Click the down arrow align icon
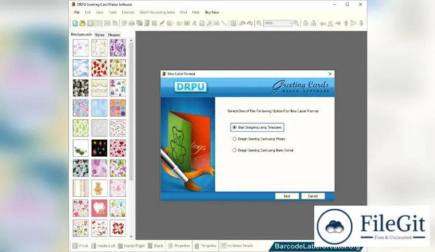The height and width of the screenshot is (252, 435). coord(361,23)
